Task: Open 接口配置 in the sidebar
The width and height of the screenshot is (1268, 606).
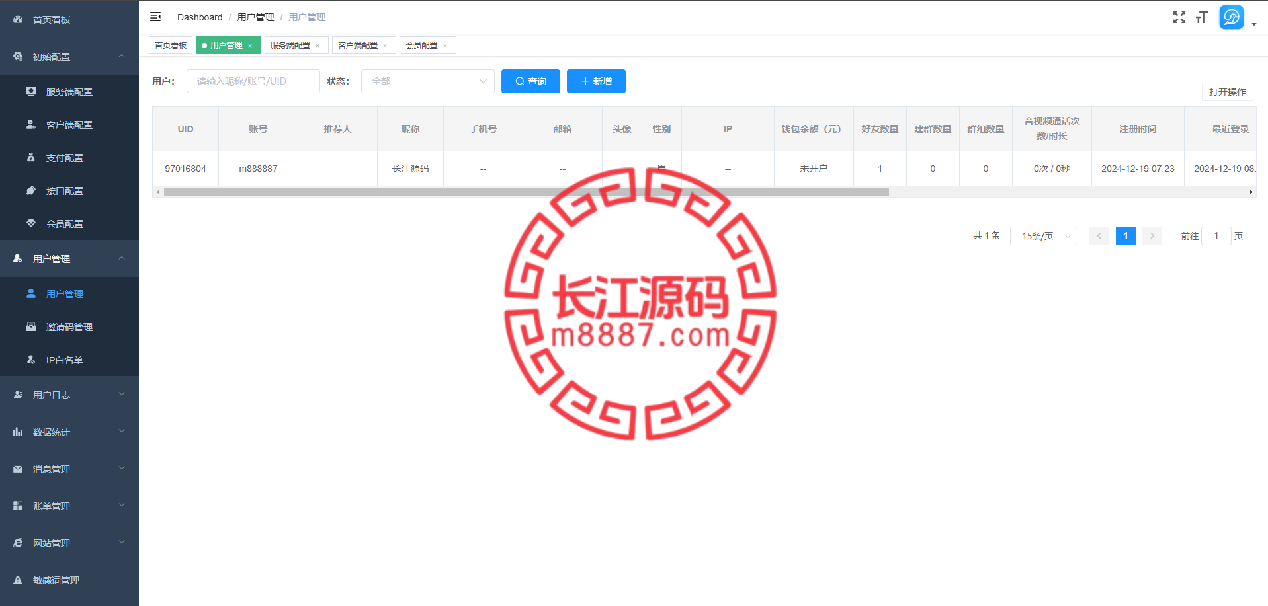Action: (69, 191)
